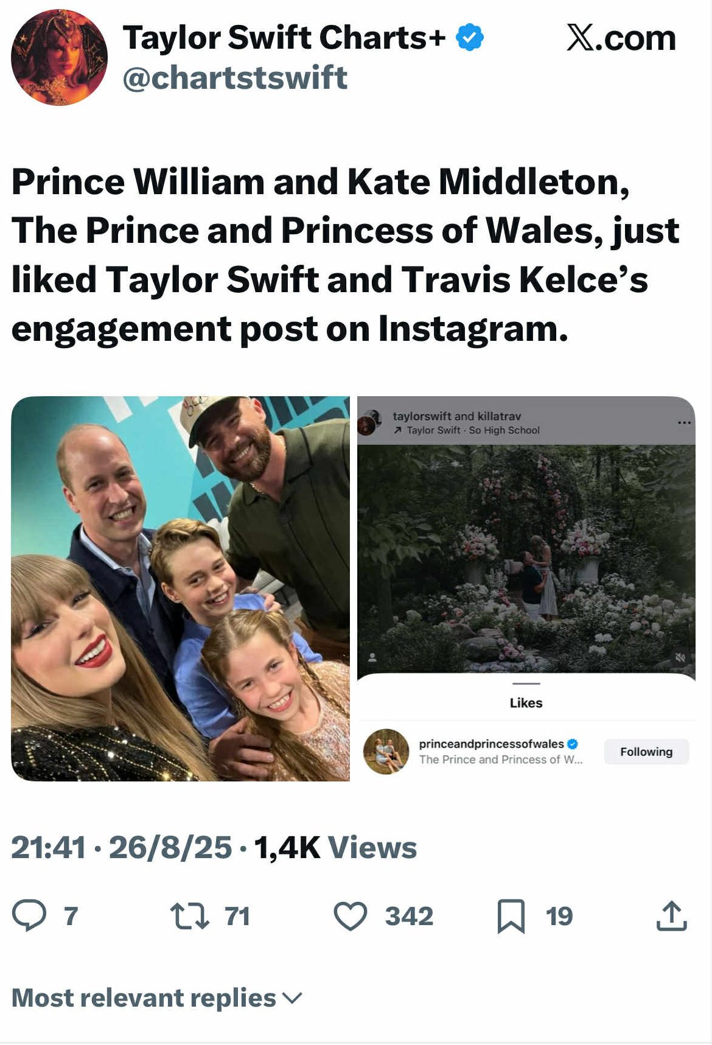Bookmark this post
The width and height of the screenshot is (712, 1045).
[511, 916]
